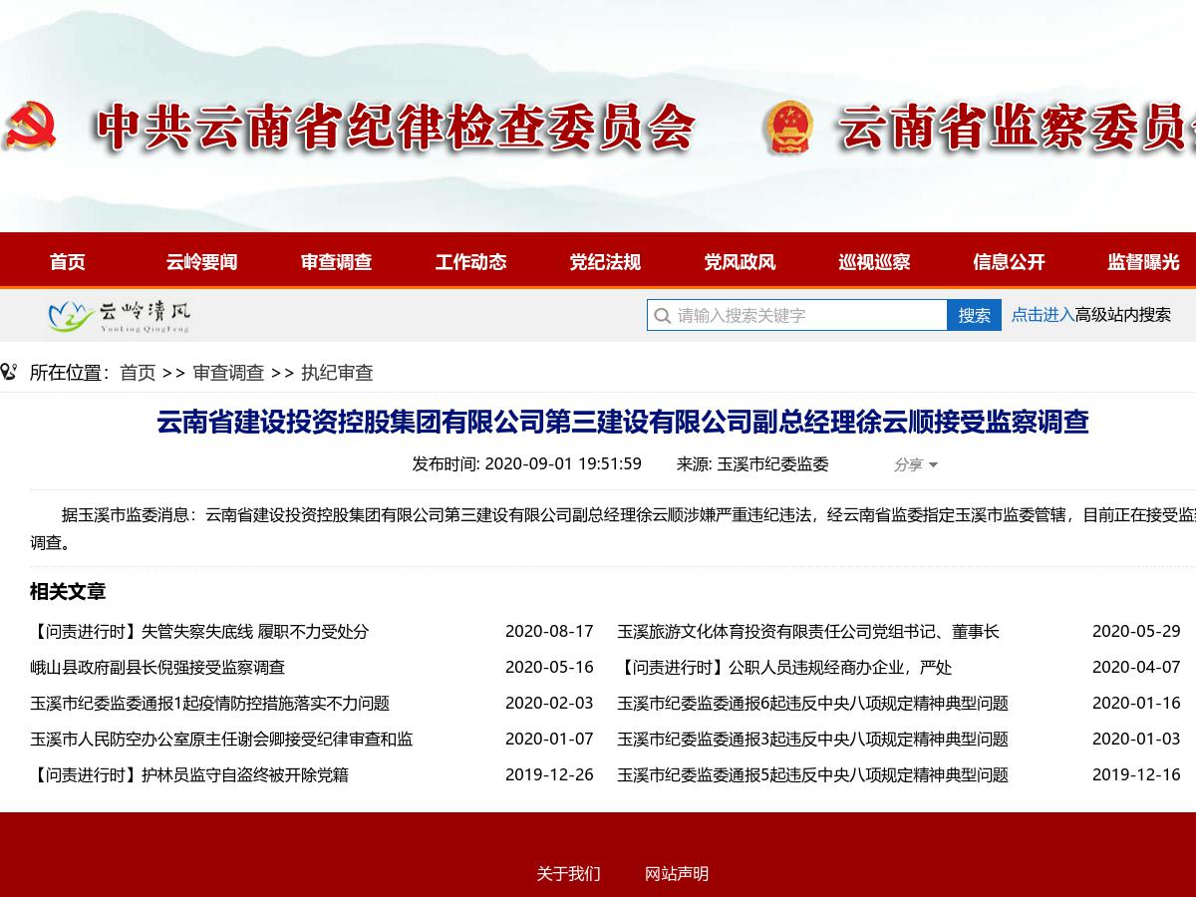Open article 护林员监守自盗终被开除党籍
This screenshot has width=1196, height=897.
tap(189, 775)
